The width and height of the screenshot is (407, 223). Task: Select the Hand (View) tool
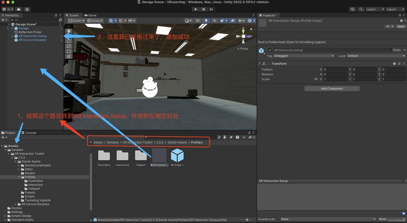69,31
